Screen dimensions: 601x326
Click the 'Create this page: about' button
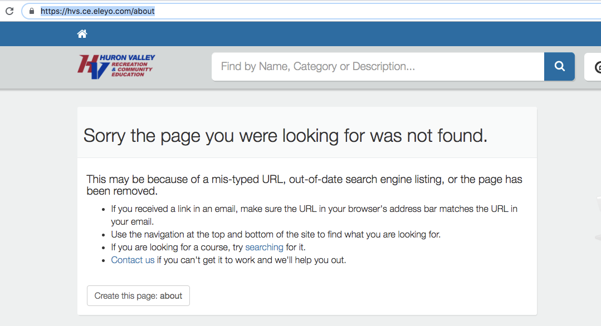tap(138, 296)
